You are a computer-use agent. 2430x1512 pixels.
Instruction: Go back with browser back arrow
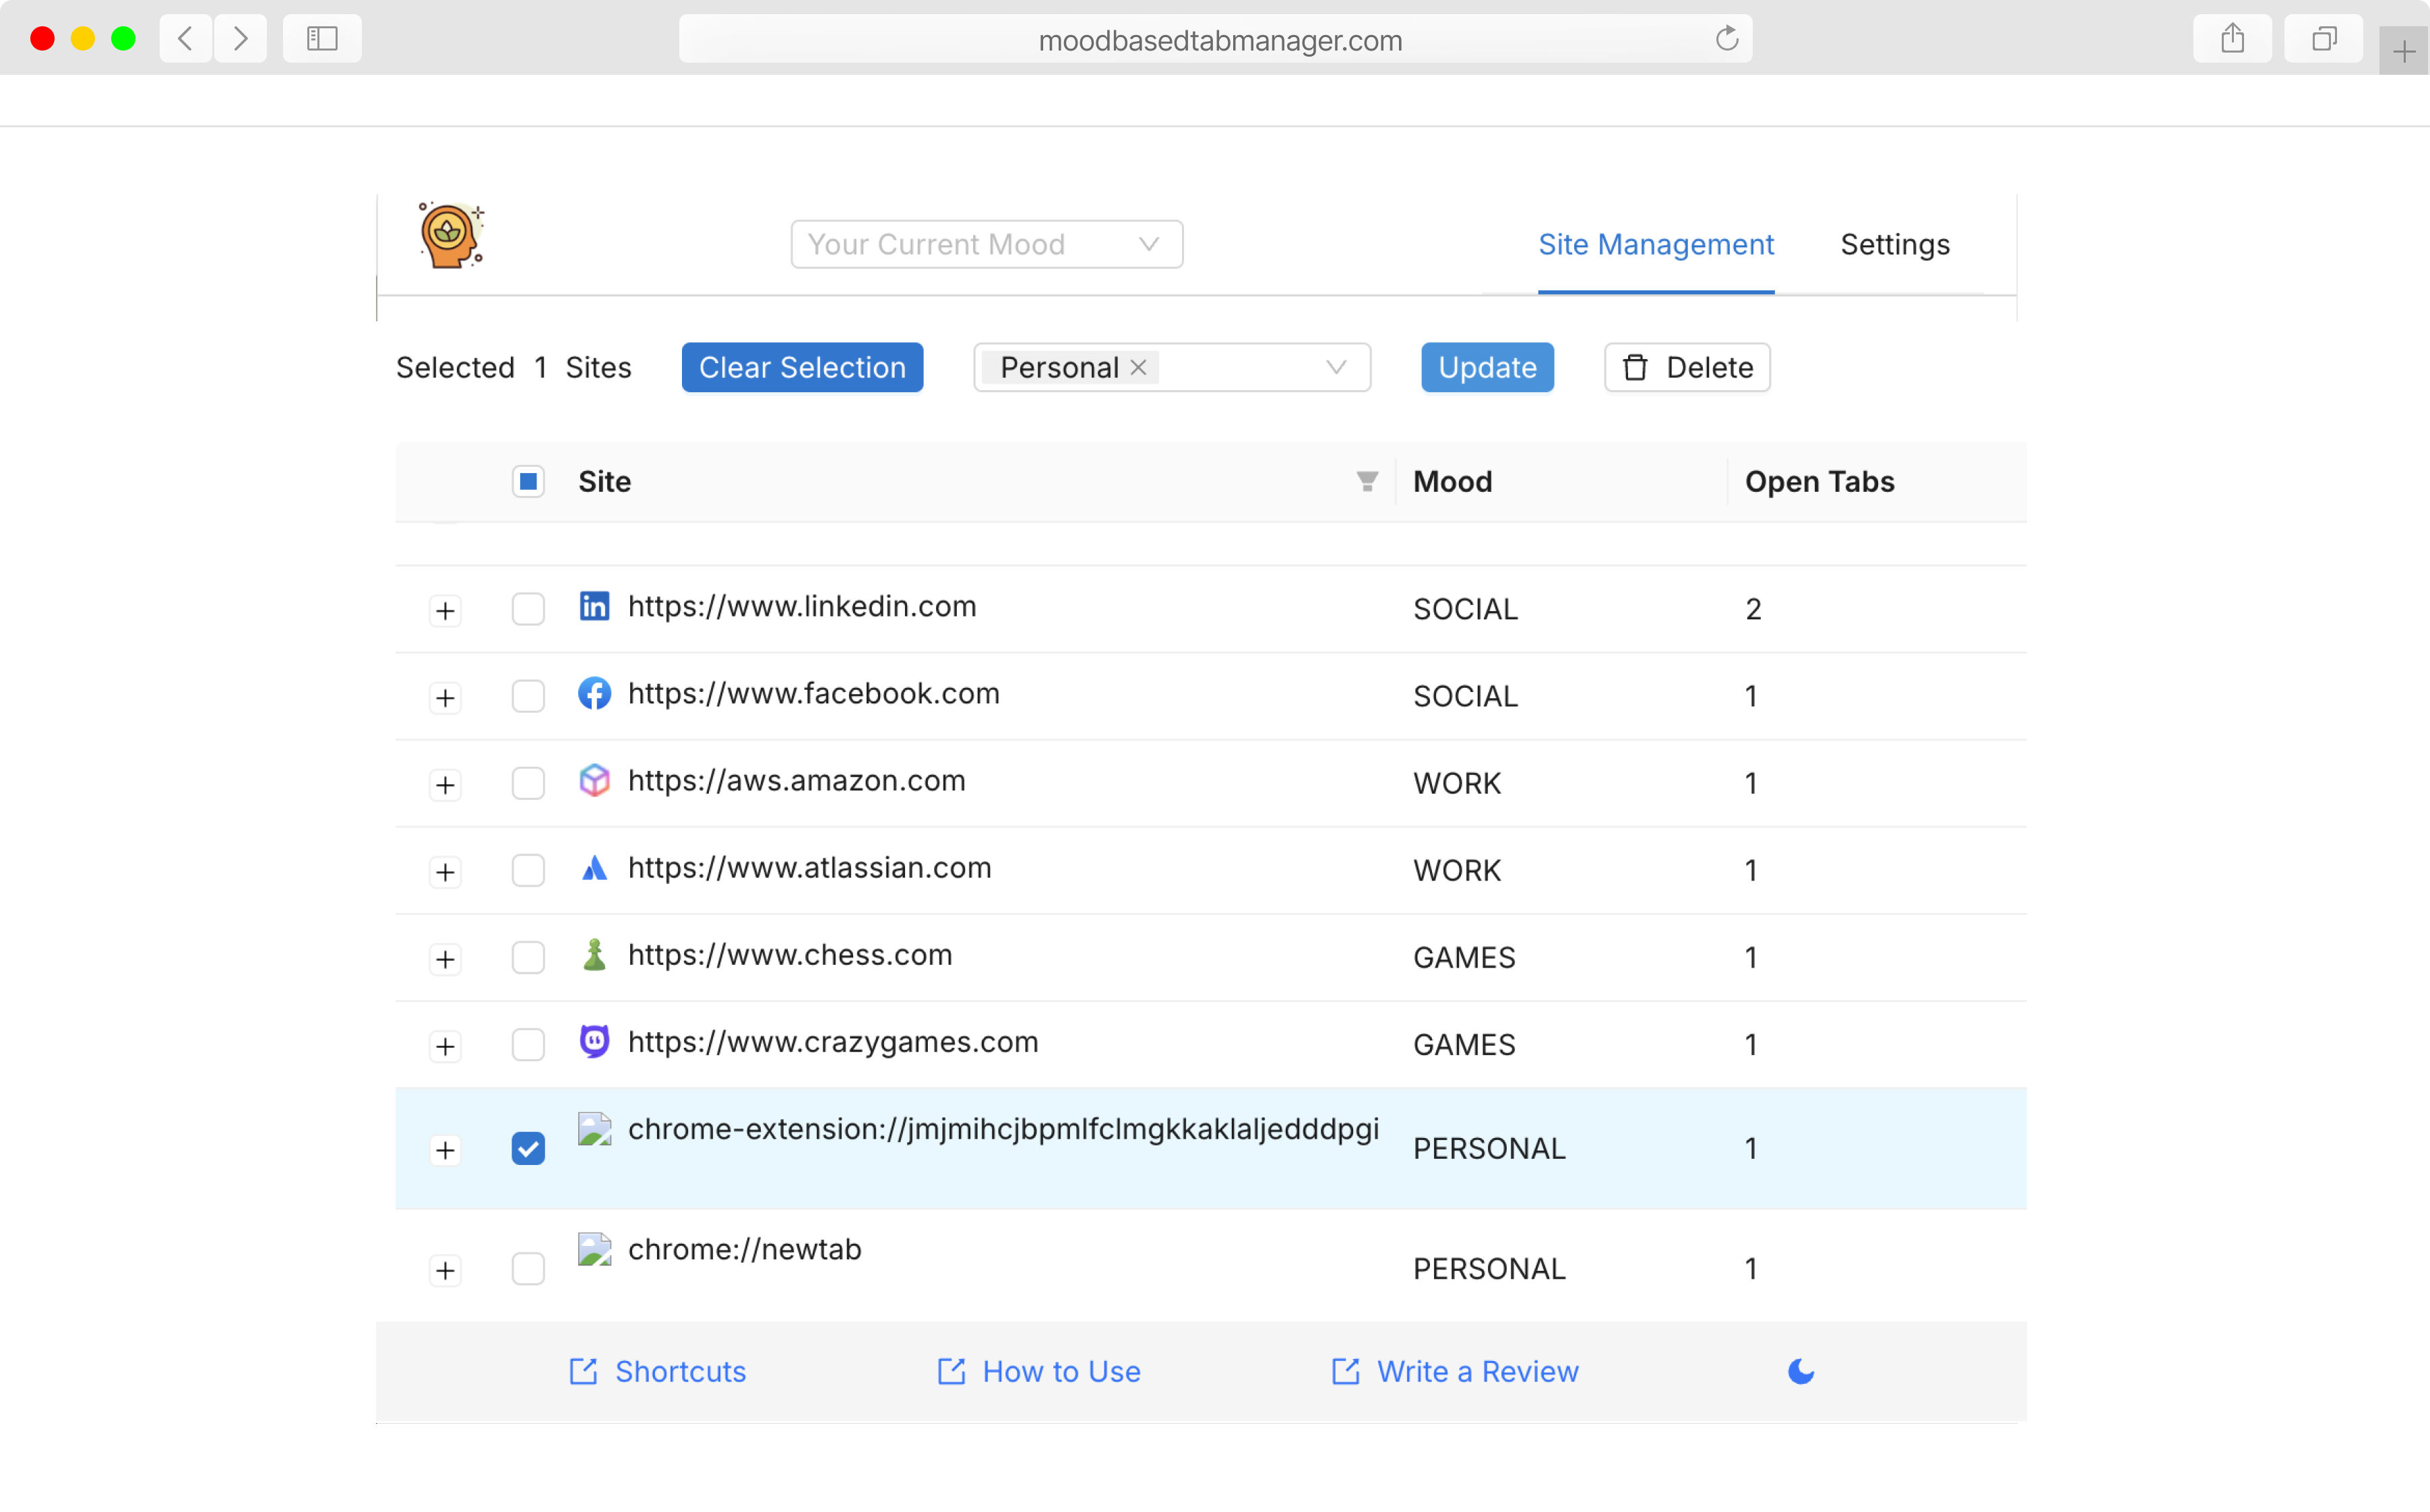[185, 39]
